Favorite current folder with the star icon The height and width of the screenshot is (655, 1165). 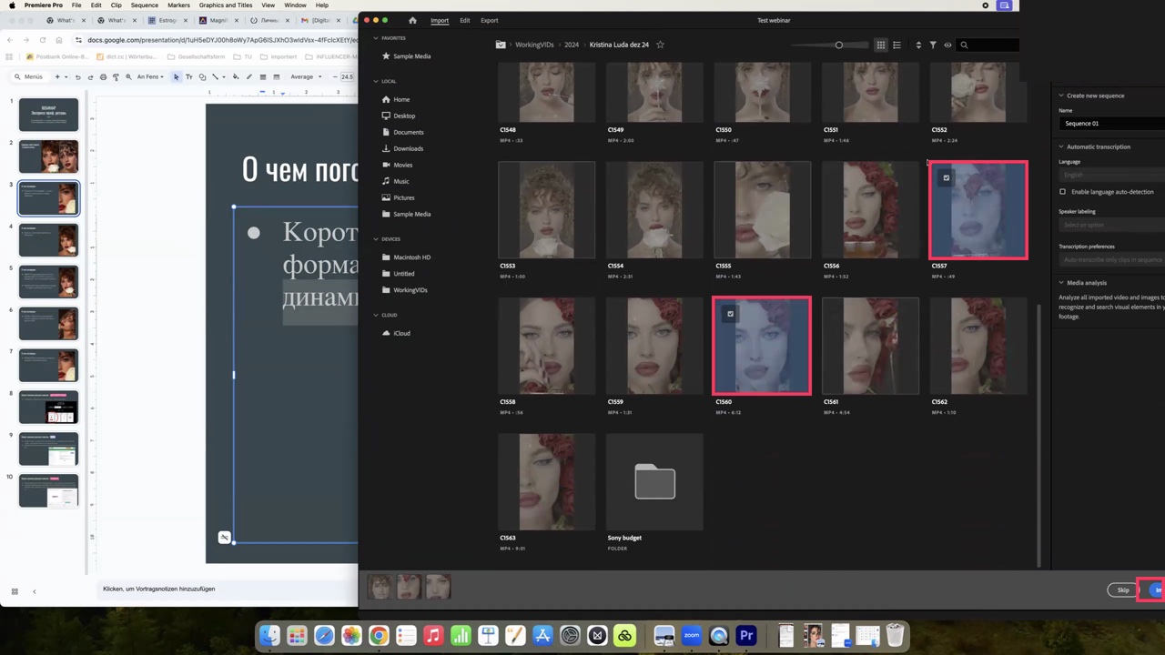(660, 45)
